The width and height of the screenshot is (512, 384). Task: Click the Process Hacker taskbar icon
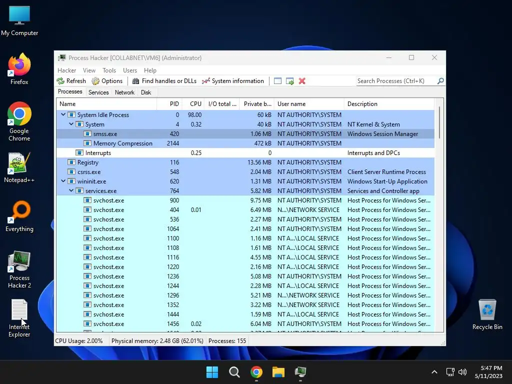click(300, 372)
